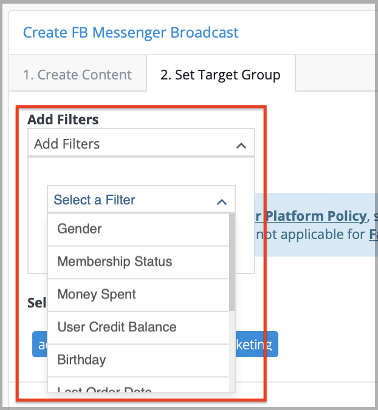This screenshot has height=410, width=378.
Task: Select the 2. Set Target Group tab
Action: click(x=221, y=73)
